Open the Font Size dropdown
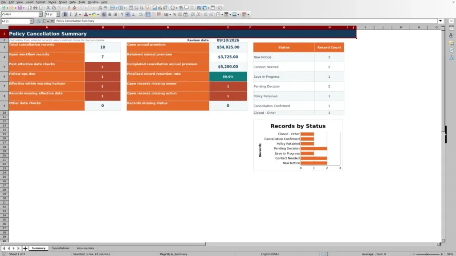Image resolution: width=456 pixels, height=256 pixels. pos(58,14)
